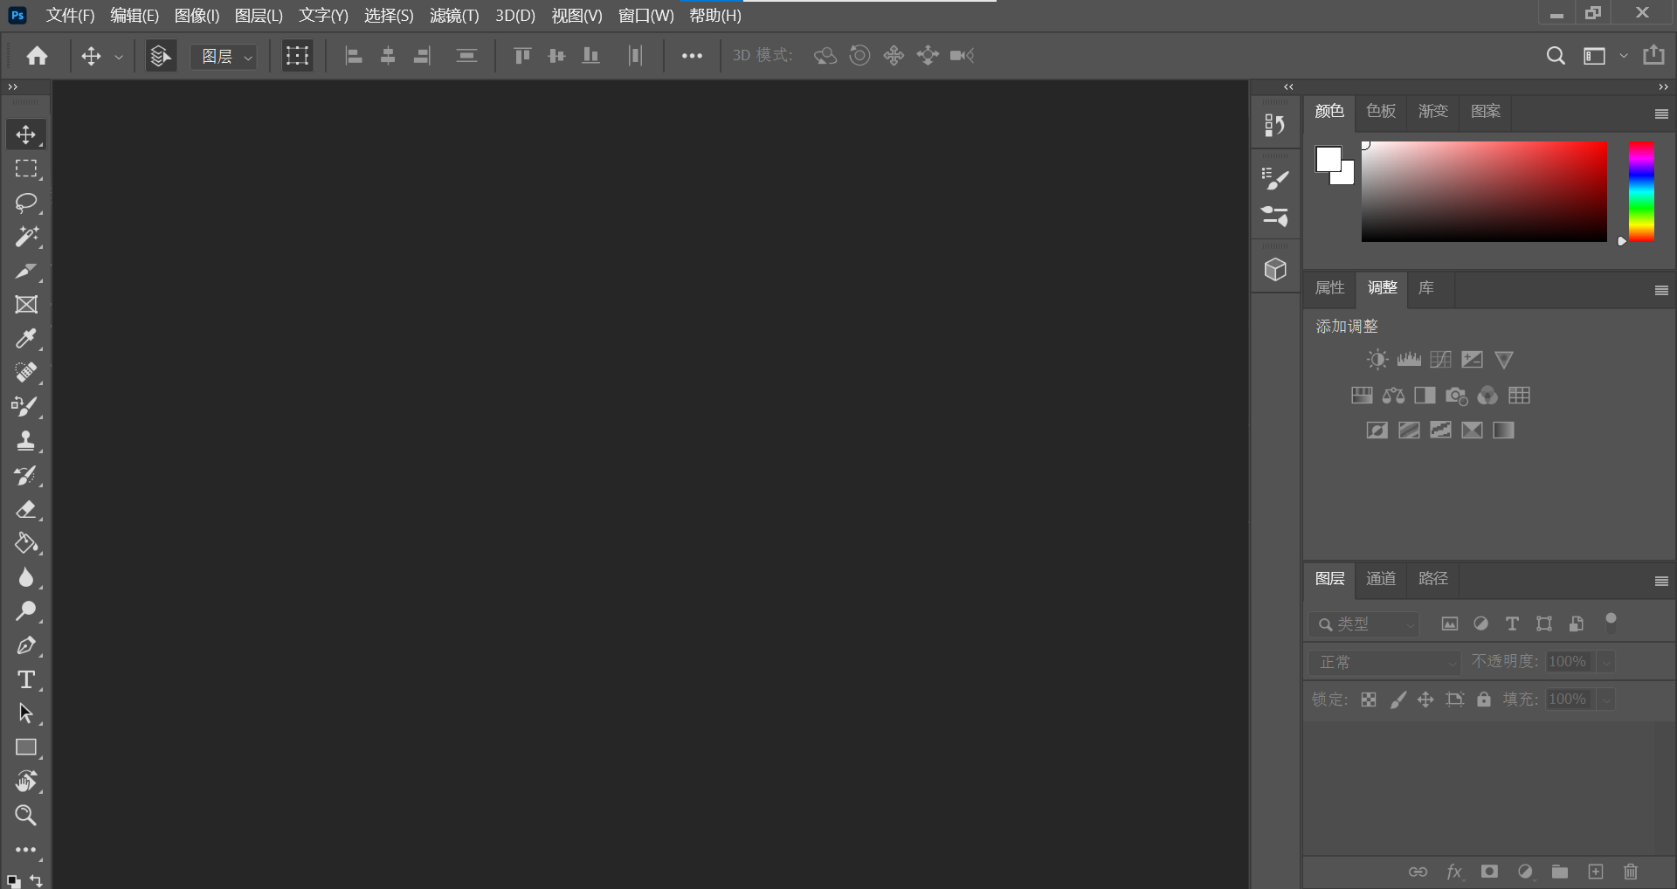Select the Dodge tool
Image resolution: width=1677 pixels, height=889 pixels.
[26, 611]
